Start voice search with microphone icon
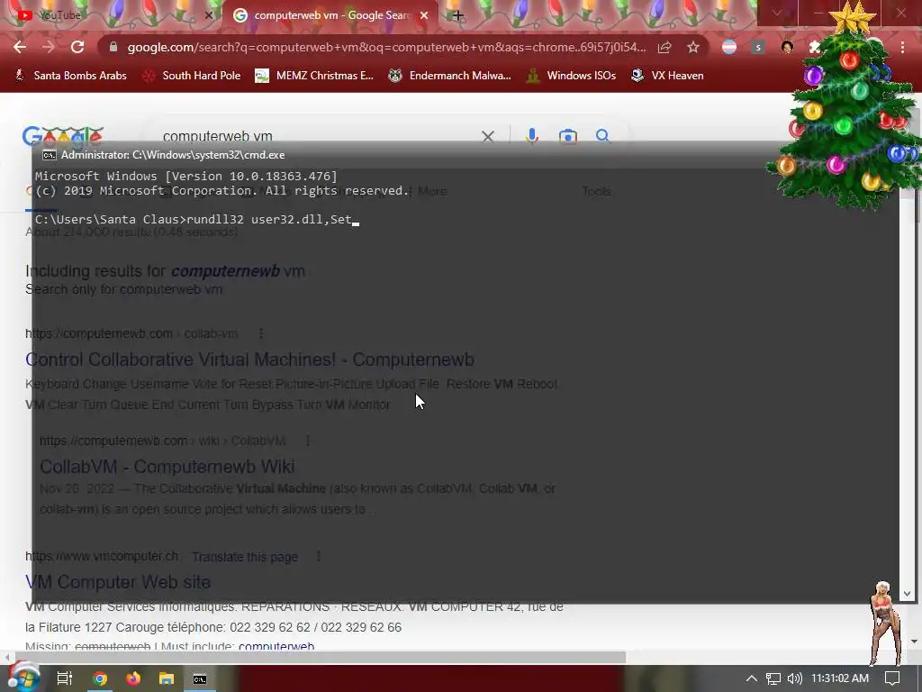 click(531, 136)
